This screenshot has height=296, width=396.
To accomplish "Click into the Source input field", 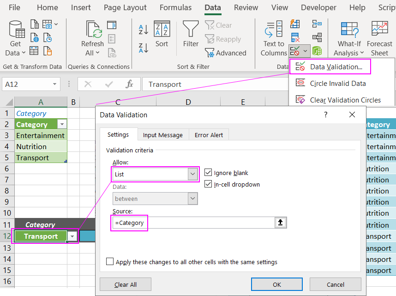I will point(193,223).
